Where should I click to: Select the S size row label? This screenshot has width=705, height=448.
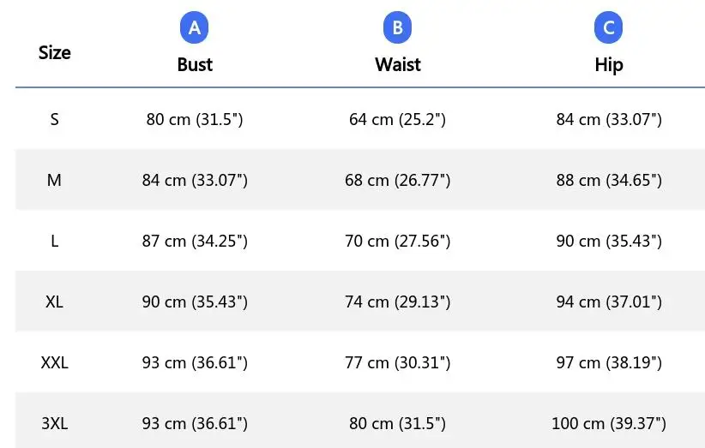point(54,119)
